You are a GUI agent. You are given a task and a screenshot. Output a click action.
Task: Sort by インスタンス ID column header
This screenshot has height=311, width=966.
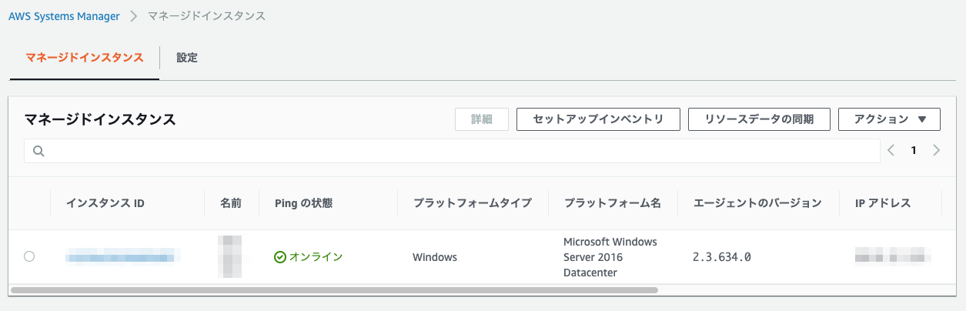[105, 203]
